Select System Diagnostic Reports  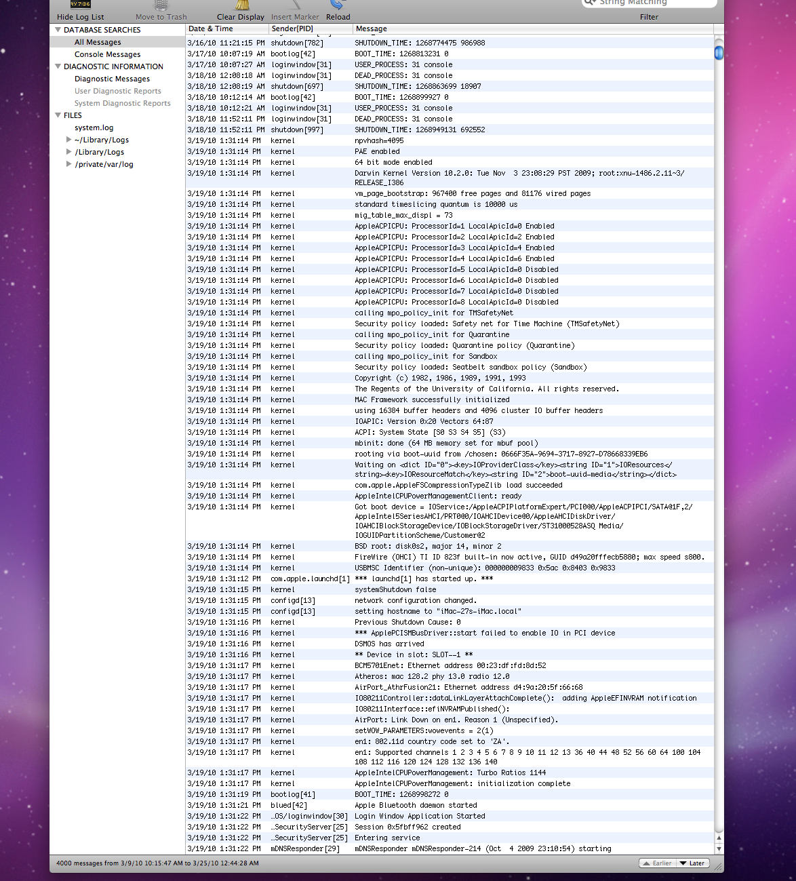point(123,103)
